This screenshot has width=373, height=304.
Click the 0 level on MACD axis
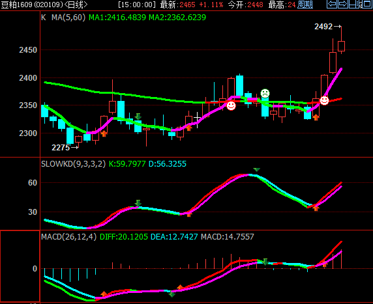click(x=35, y=269)
